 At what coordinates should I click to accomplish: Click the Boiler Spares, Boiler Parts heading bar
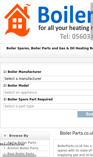pos(47,51)
